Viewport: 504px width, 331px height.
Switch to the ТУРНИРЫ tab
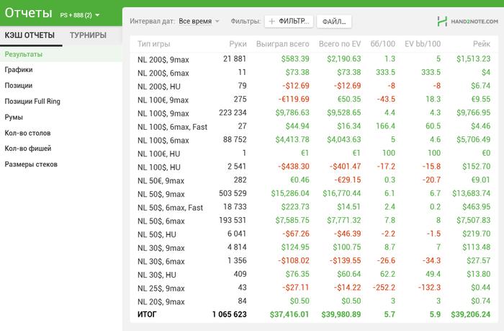[x=88, y=35]
